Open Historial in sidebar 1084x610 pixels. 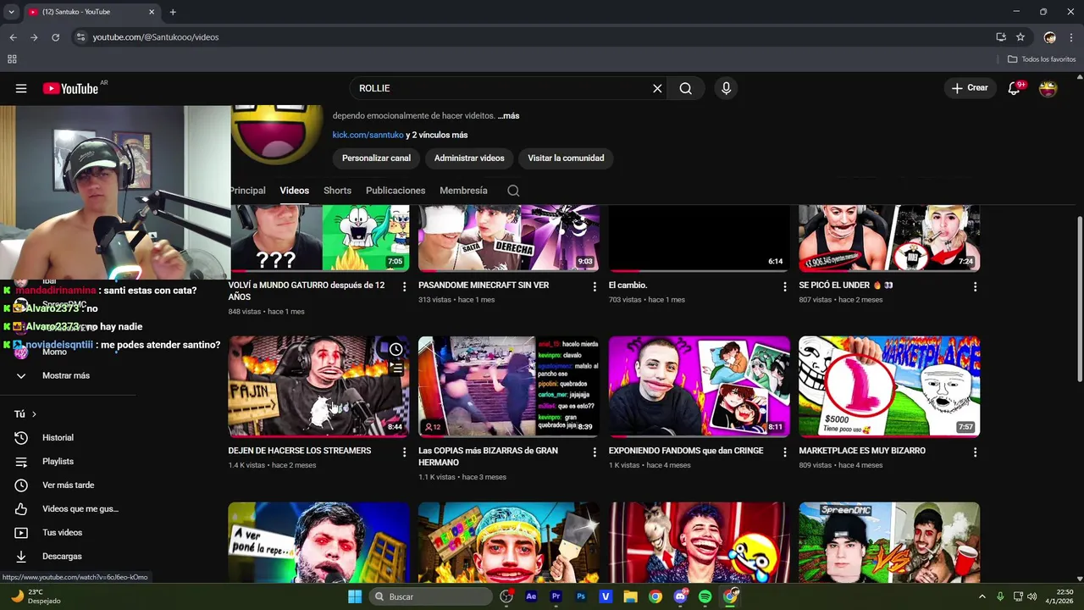(58, 438)
